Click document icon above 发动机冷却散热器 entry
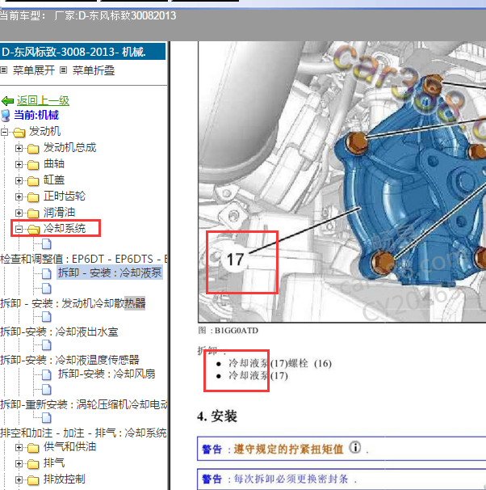 click(x=47, y=289)
